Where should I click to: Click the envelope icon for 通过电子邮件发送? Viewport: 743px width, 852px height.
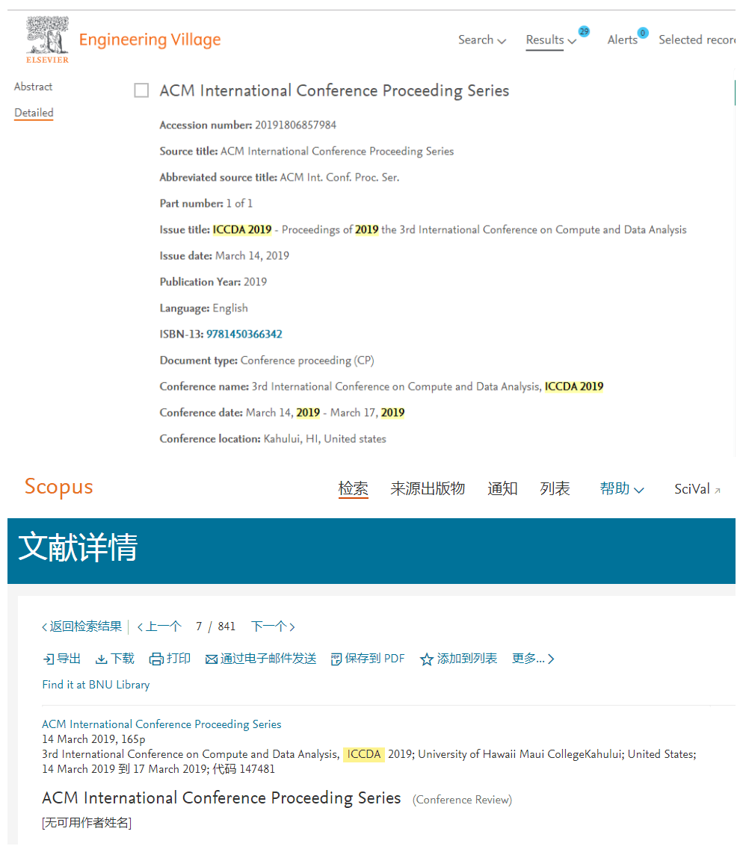(212, 659)
